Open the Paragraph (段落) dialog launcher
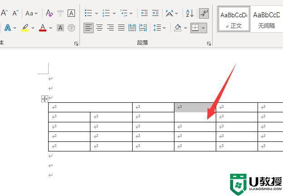This screenshot has width=283, height=196. [209, 44]
